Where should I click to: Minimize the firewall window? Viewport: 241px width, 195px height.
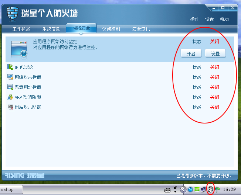coord(214,8)
